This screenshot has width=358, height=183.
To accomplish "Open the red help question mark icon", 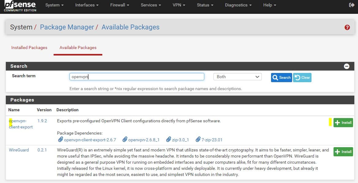I will point(347,27).
